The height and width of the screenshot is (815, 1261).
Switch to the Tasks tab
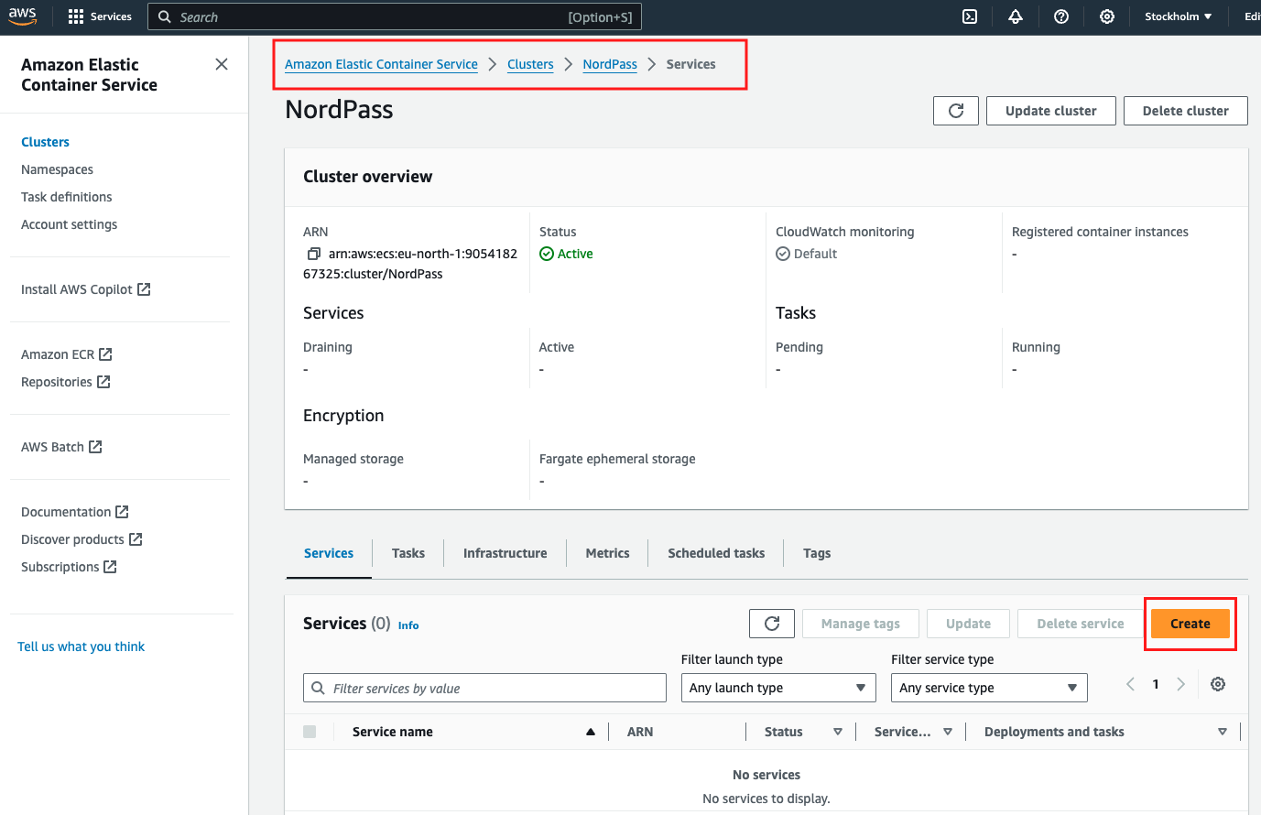408,553
